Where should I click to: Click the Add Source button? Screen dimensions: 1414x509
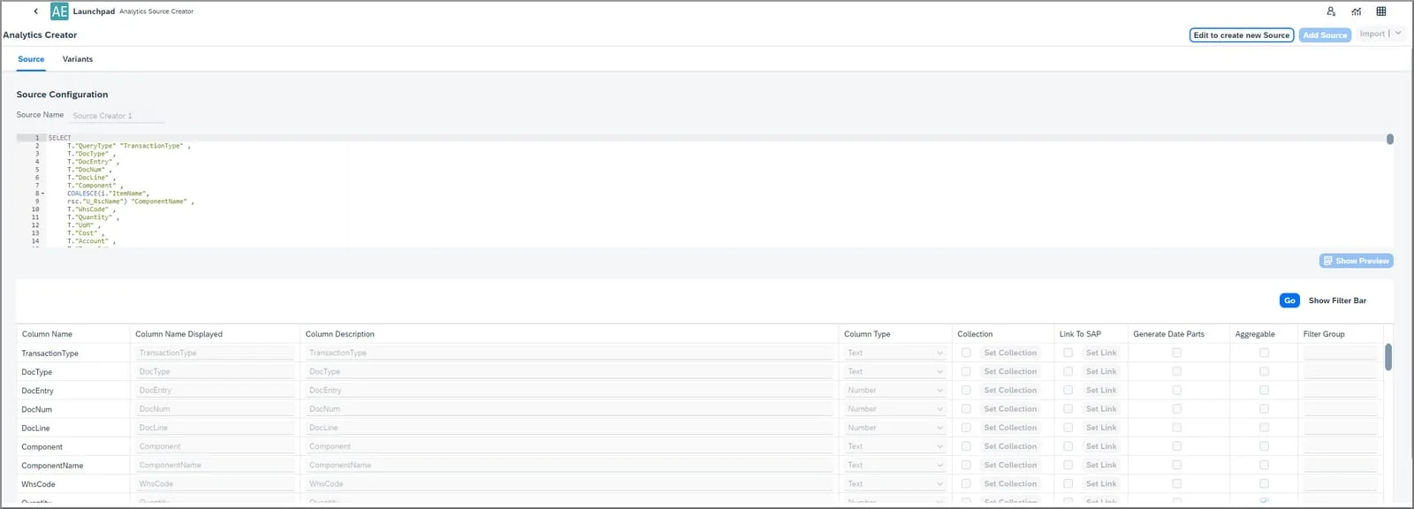(1325, 35)
